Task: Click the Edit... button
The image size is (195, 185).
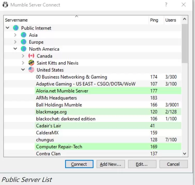Action: click(142, 164)
